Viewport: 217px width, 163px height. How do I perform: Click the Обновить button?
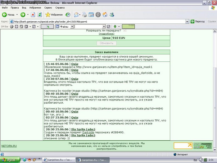click(107, 43)
